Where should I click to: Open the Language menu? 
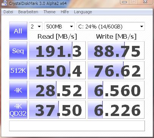(x=83, y=12)
